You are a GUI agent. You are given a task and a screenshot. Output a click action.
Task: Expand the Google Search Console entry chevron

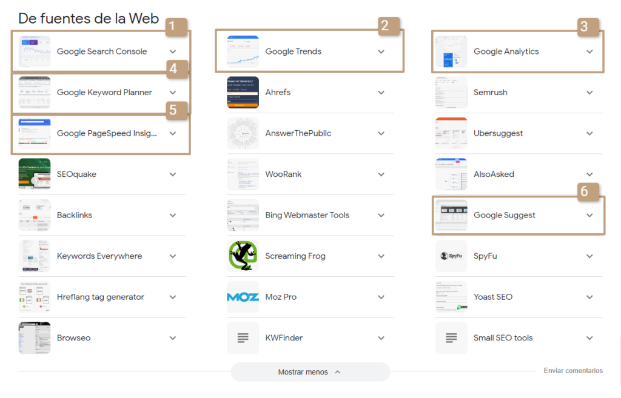tap(173, 51)
